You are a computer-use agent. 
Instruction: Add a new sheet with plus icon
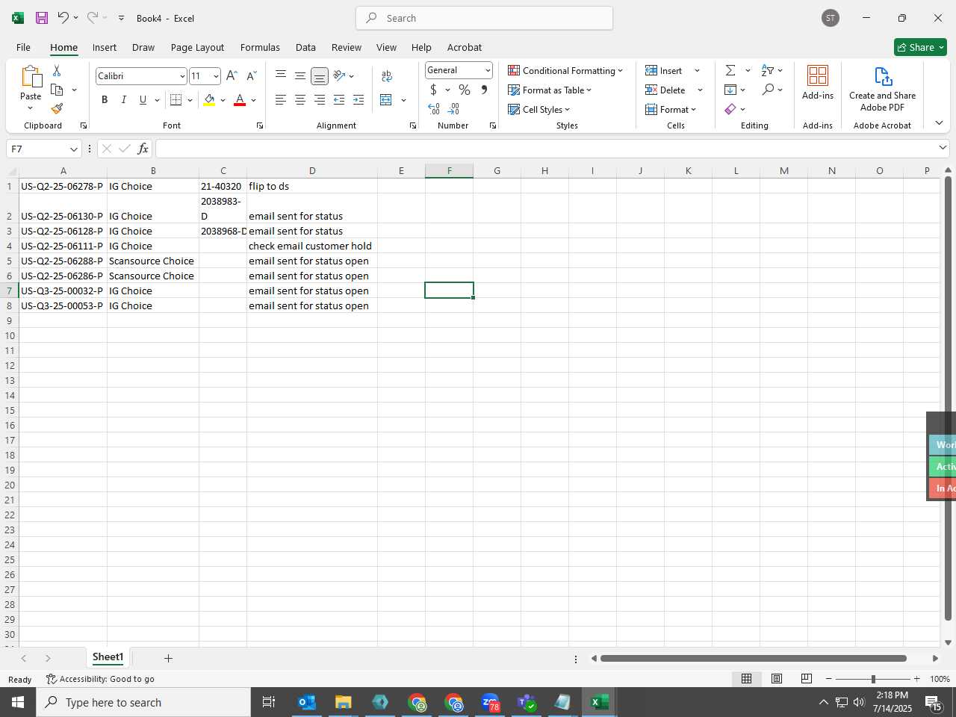coord(168,658)
